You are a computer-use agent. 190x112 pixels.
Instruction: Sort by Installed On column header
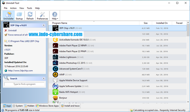tap(162, 23)
